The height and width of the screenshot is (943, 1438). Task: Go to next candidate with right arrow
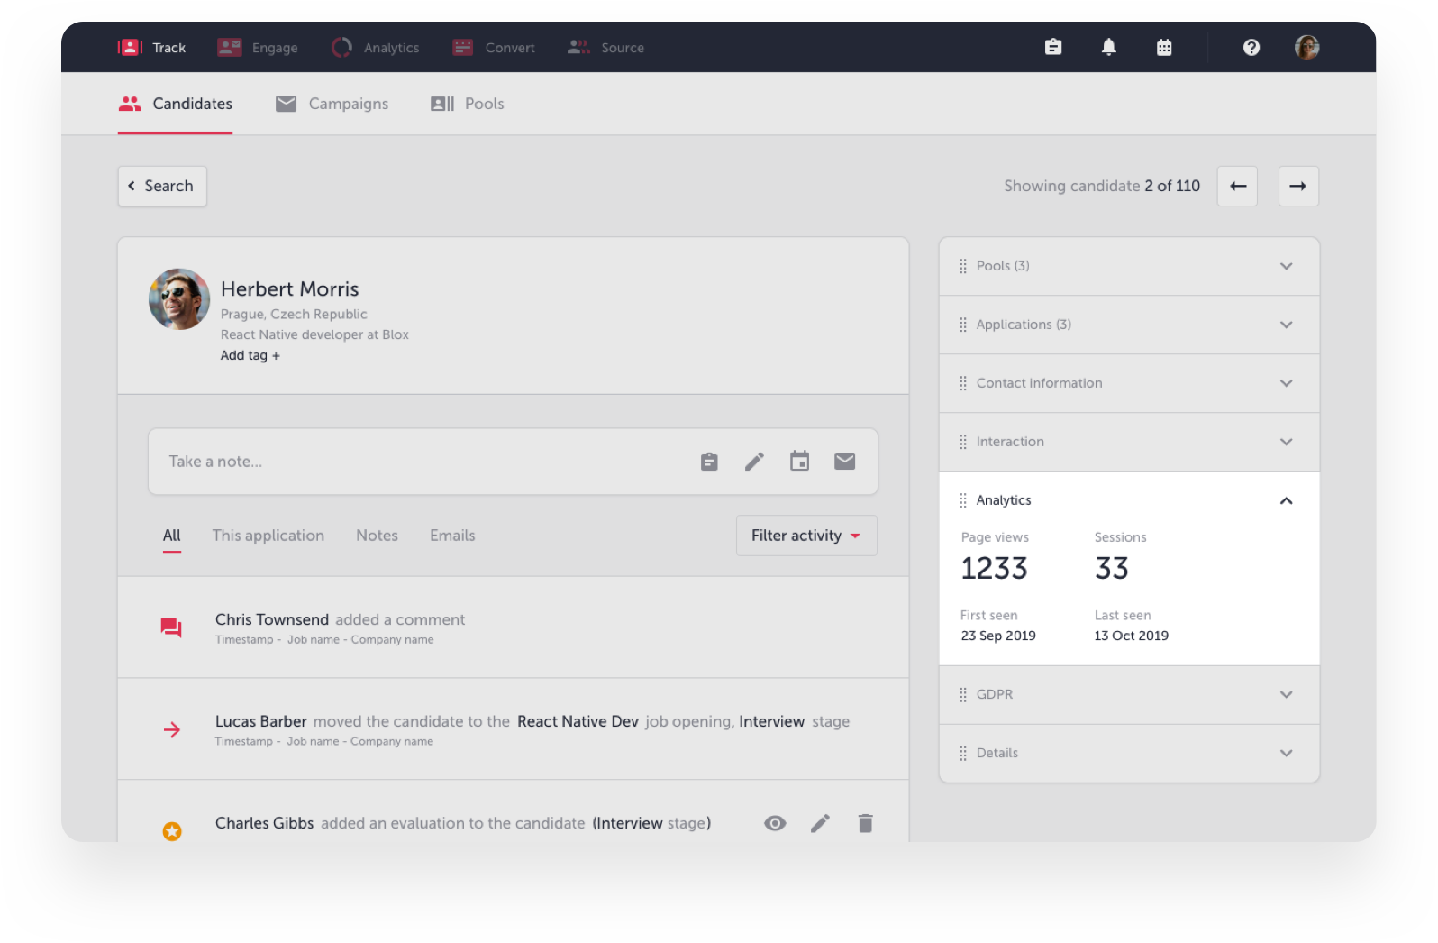pos(1297,186)
